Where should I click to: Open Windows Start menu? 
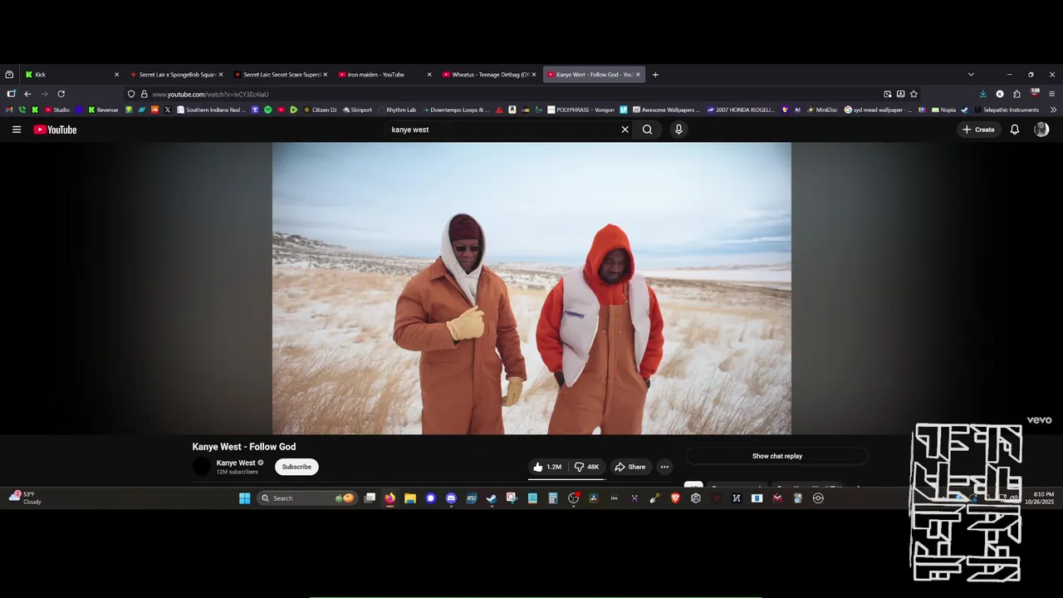(x=245, y=498)
